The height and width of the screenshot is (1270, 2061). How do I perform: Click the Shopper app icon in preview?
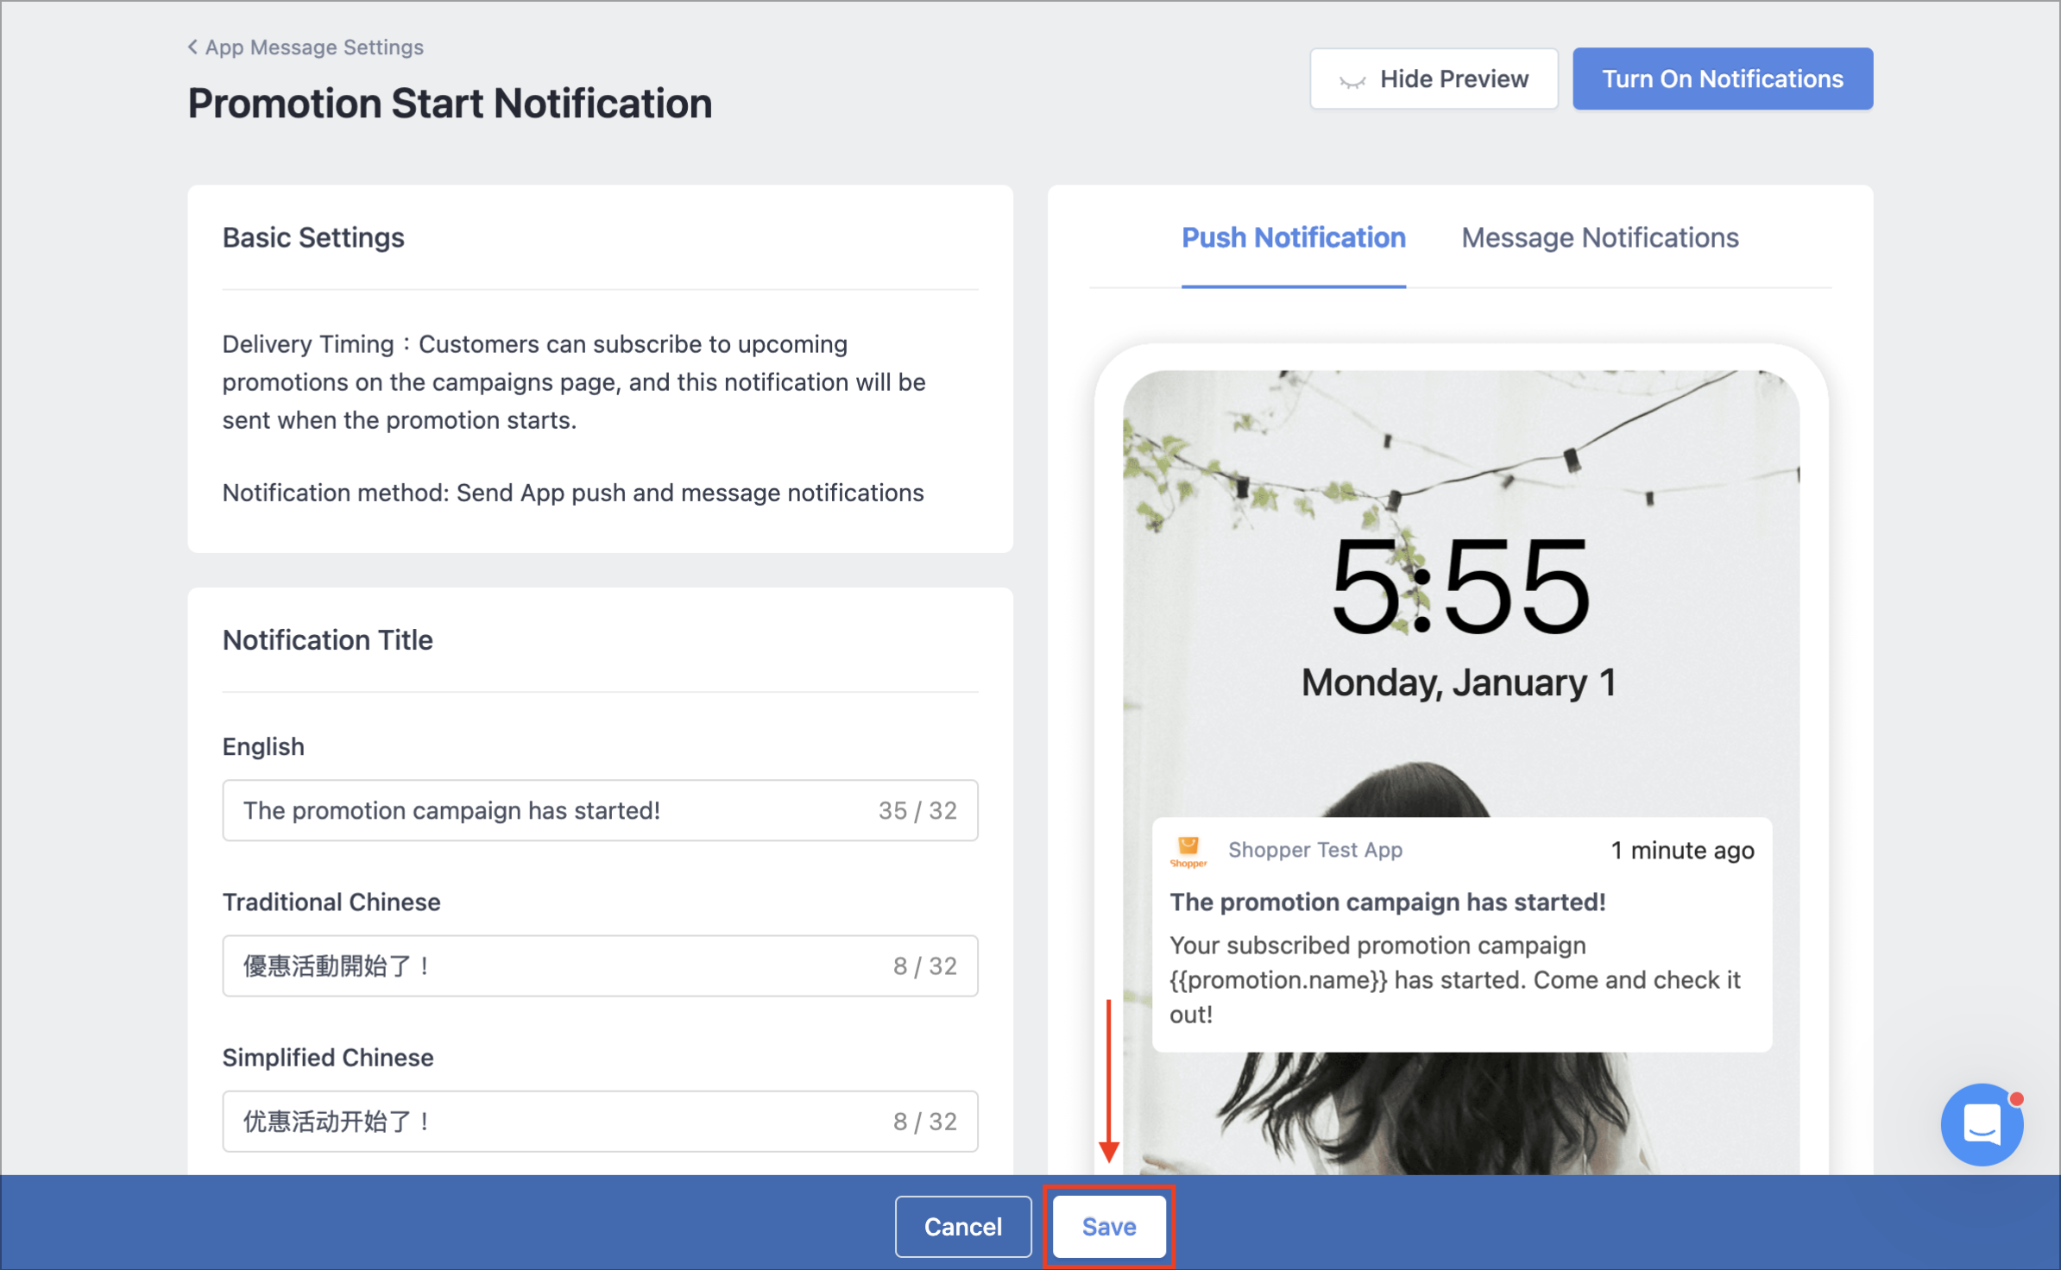tap(1188, 852)
